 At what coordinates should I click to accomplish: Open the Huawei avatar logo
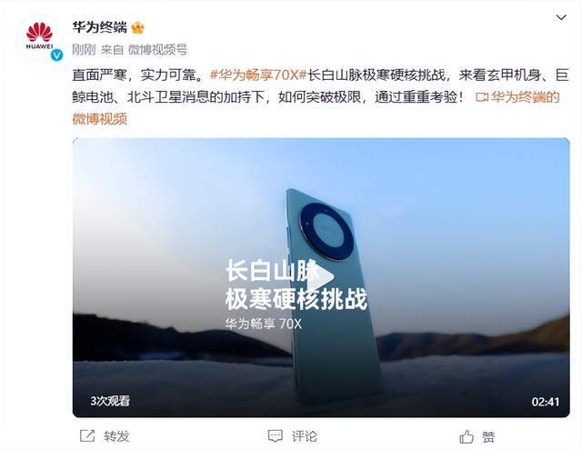click(39, 38)
